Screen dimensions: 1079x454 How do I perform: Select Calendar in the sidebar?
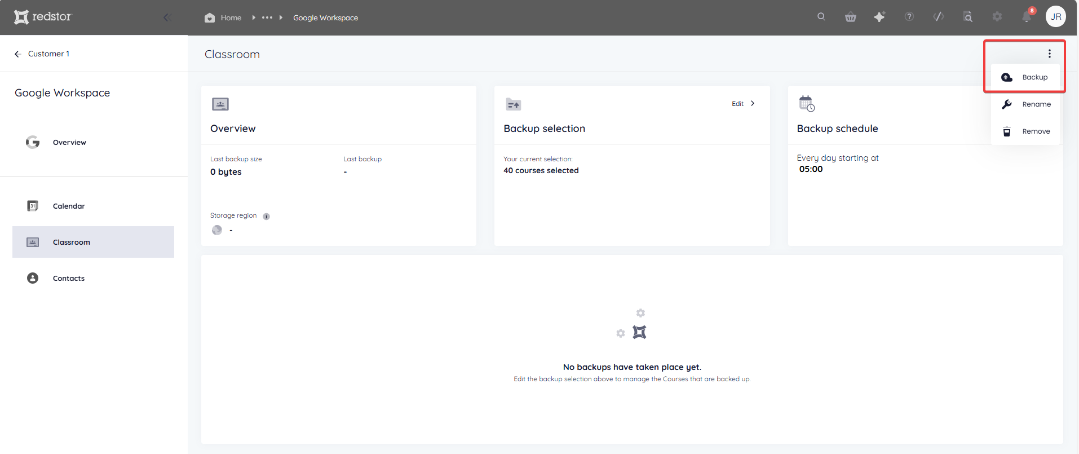(x=94, y=206)
